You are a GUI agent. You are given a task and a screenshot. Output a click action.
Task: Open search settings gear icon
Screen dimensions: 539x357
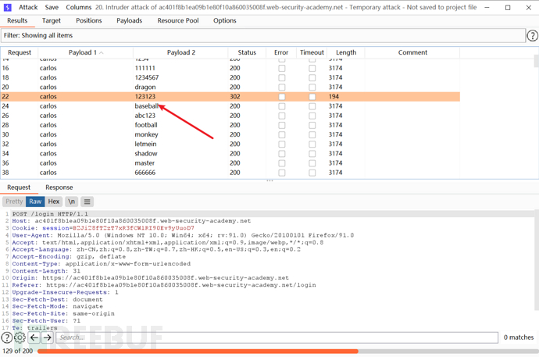(20, 337)
